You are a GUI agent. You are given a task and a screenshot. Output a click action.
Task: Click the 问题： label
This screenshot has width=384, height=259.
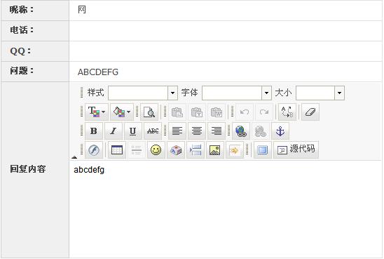(22, 71)
